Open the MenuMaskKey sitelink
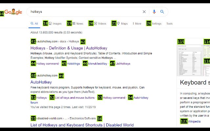Viewport: 210px width, 131px height. click(x=97, y=64)
